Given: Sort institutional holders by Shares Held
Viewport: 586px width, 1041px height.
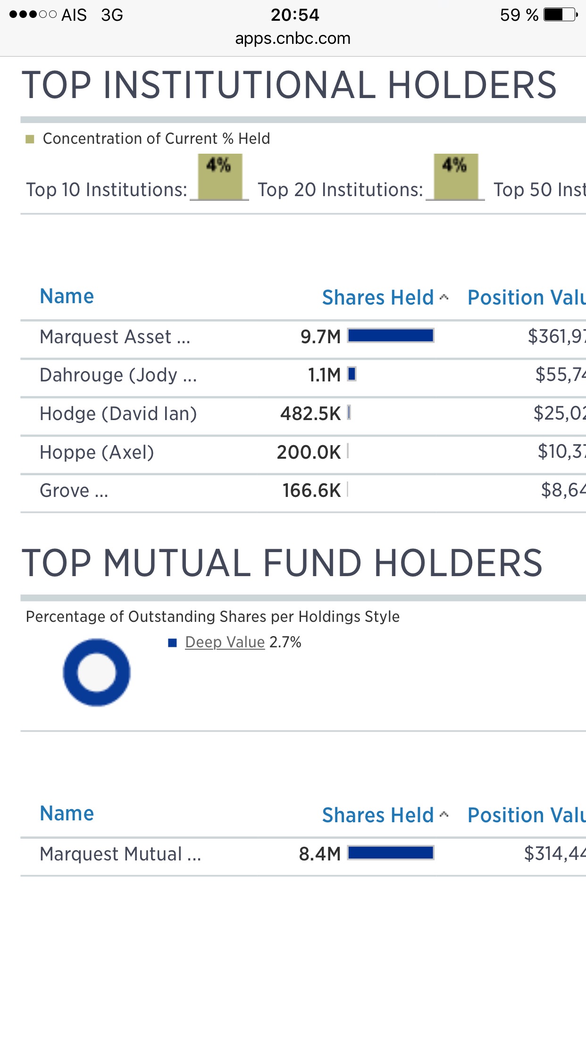Looking at the screenshot, I should pyautogui.click(x=378, y=298).
